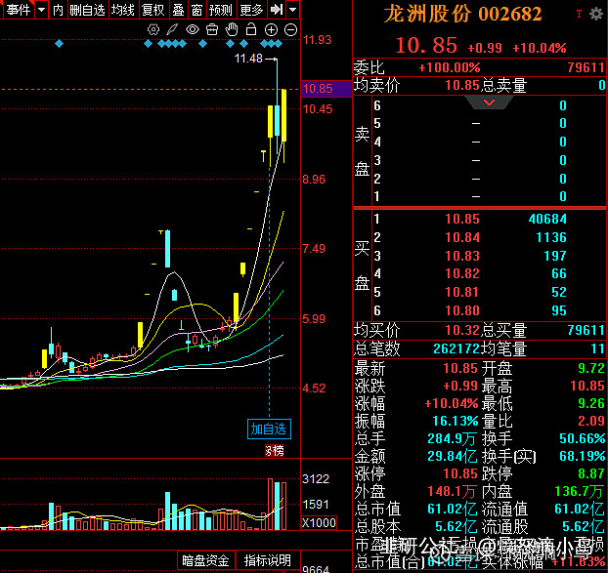Select the buy level 2 price 10.84
The height and width of the screenshot is (573, 608).
[462, 237]
